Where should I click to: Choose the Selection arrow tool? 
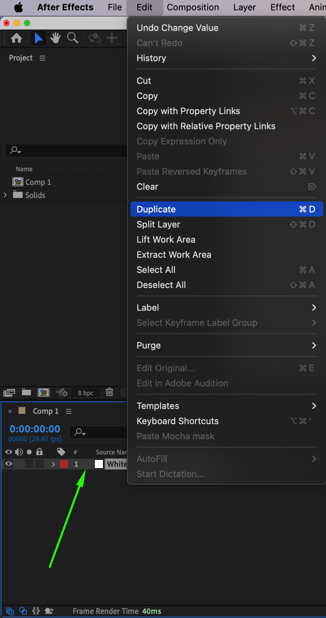pos(39,38)
